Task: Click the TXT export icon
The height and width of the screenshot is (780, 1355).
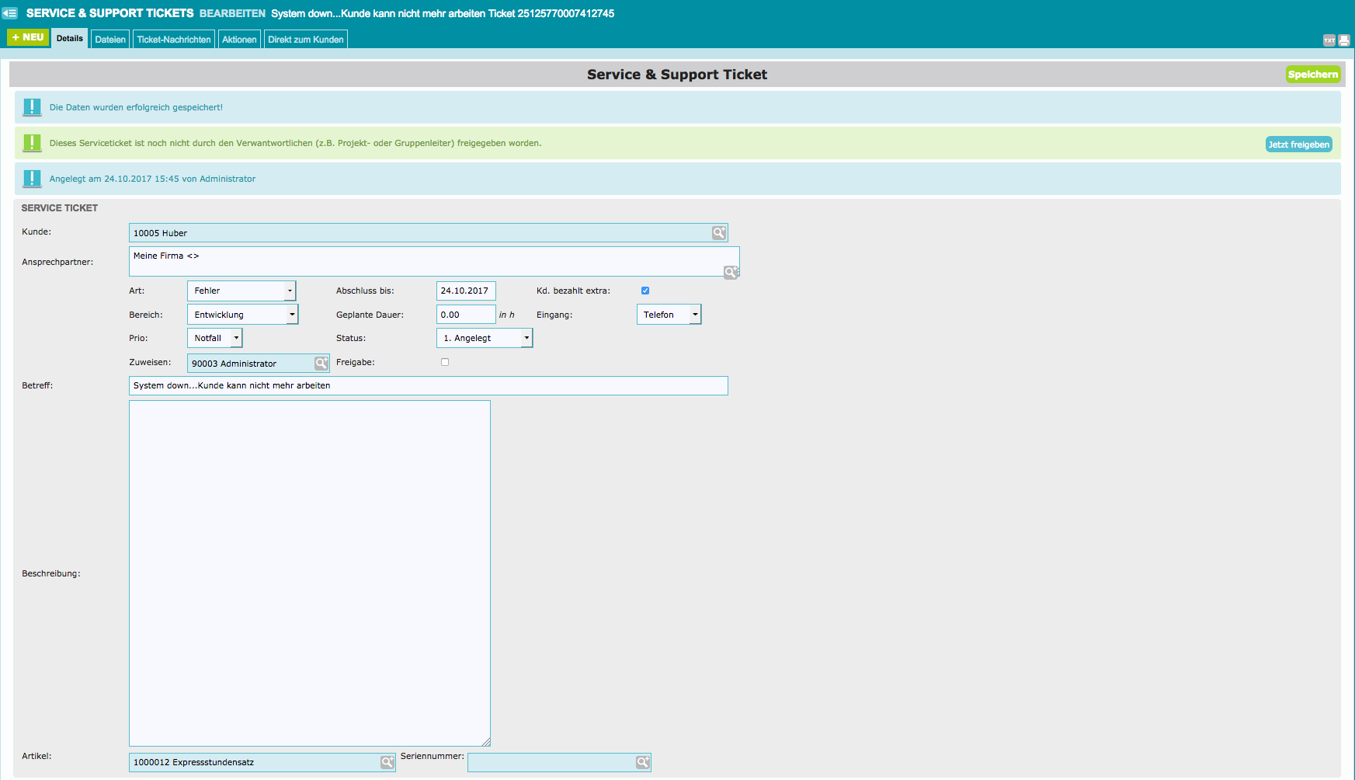Action: point(1329,40)
